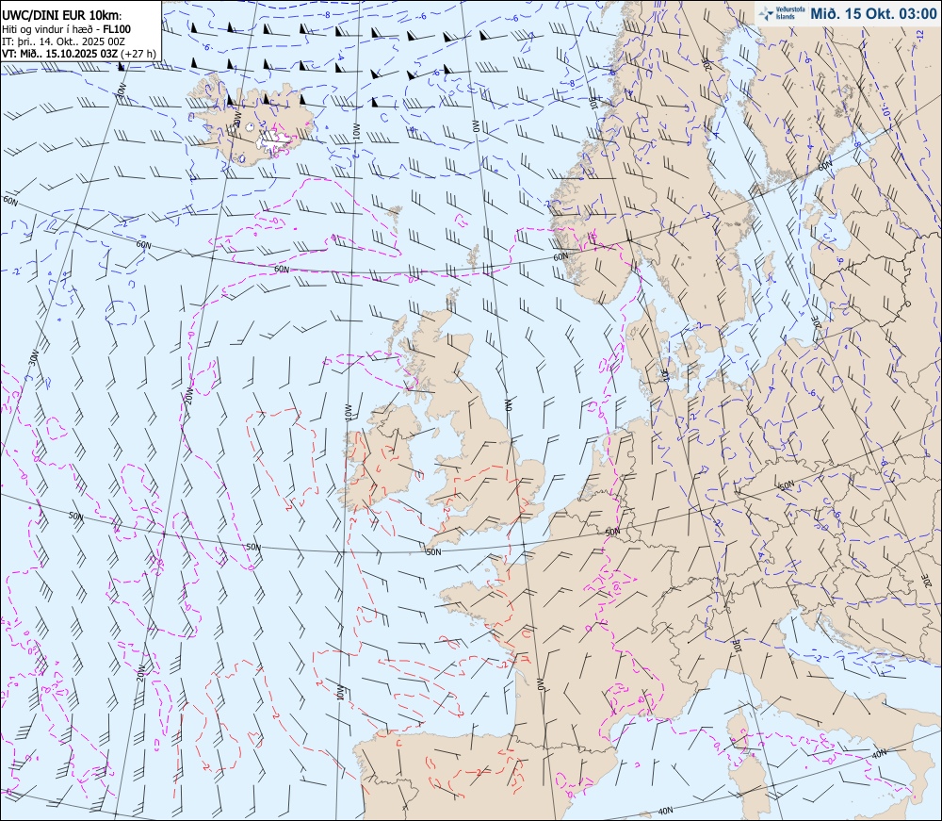
Task: Select the '(+27 h)' forecast offset text
Action: pos(138,54)
